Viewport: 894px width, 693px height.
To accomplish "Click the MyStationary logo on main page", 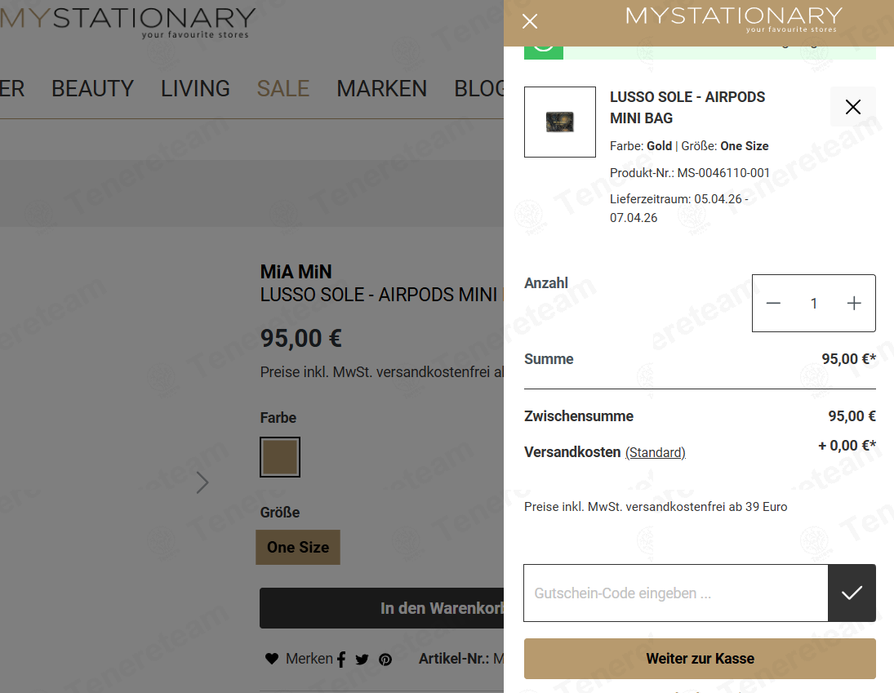I will pos(127,22).
